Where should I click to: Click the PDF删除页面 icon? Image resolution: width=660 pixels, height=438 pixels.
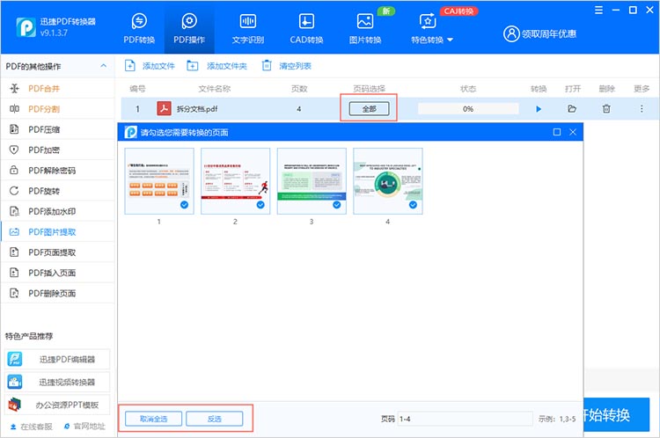14,293
